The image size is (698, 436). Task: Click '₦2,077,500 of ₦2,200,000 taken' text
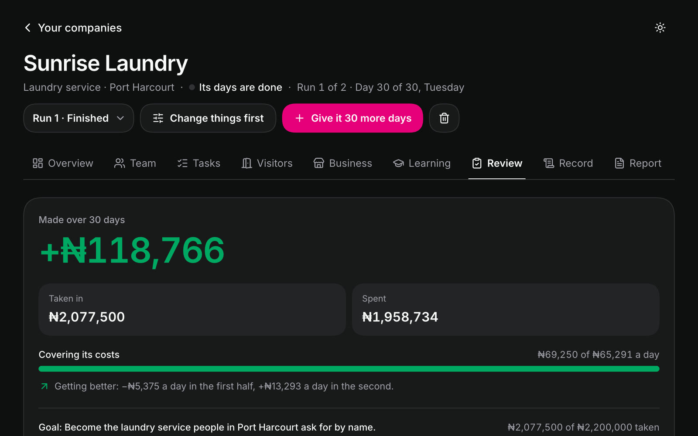583,427
